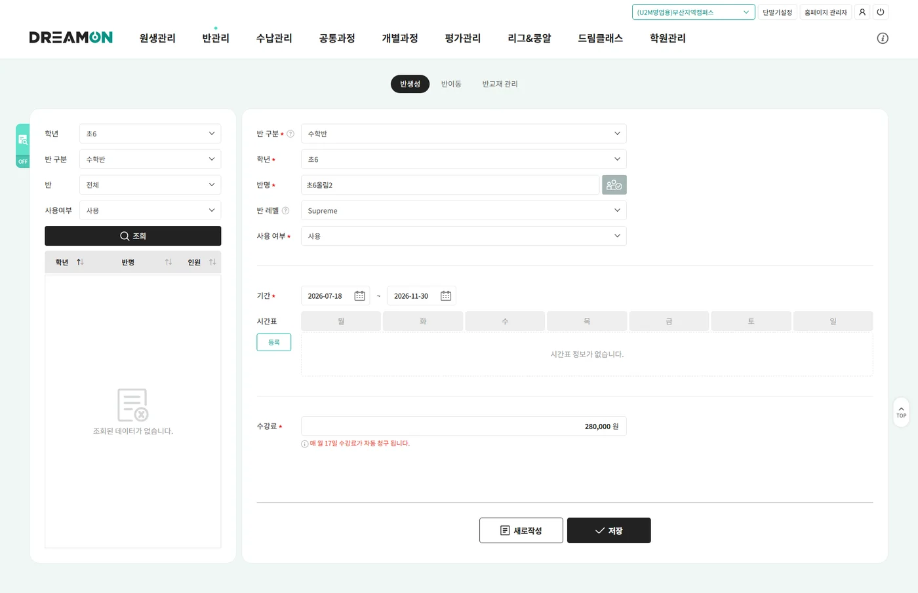Open the end date calendar picker
The width and height of the screenshot is (918, 593).
446,296
